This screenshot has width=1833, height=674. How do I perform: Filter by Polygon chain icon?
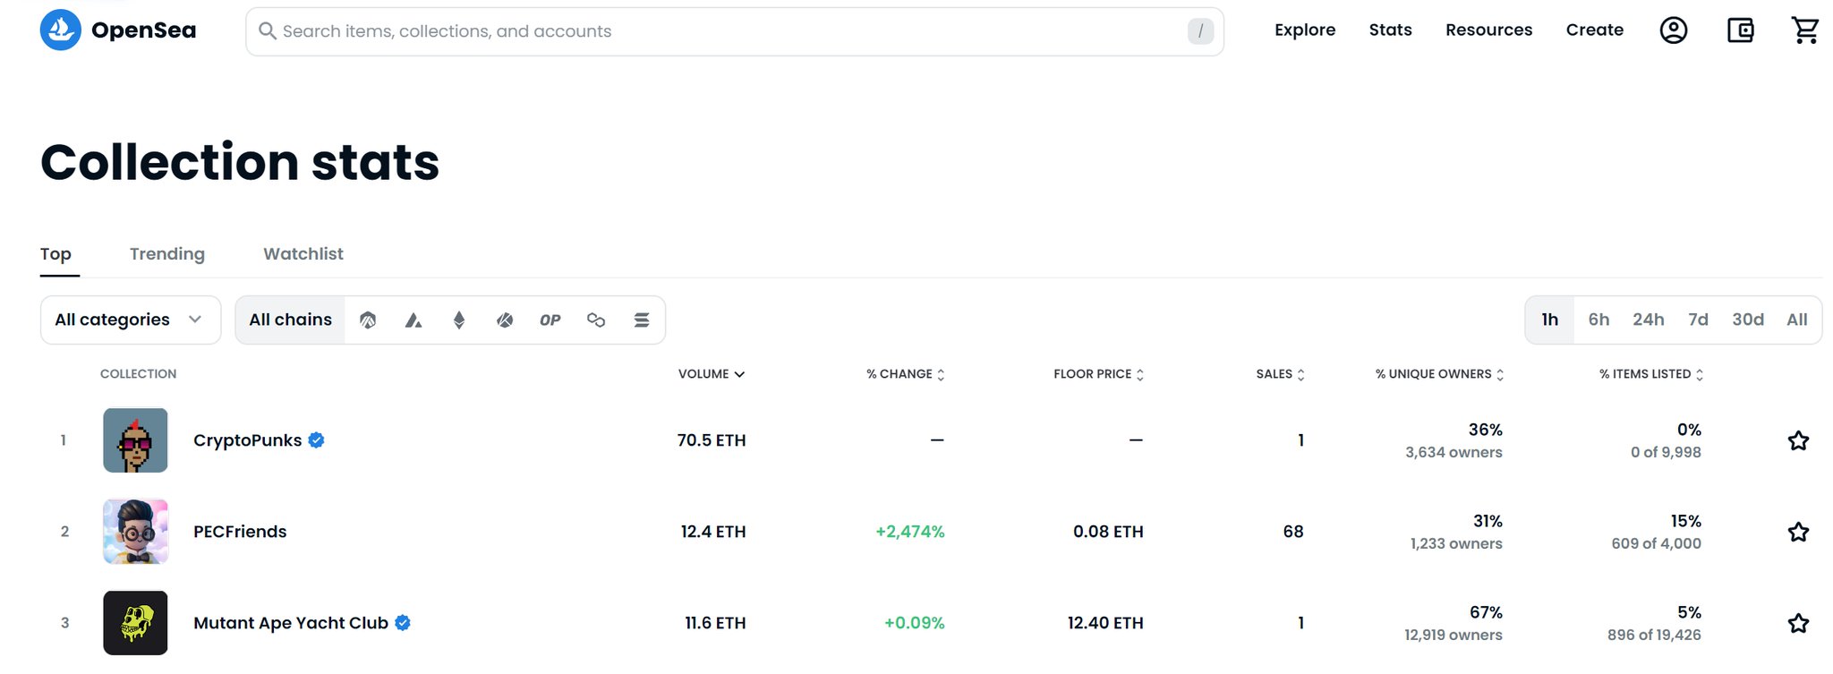pos(596,320)
